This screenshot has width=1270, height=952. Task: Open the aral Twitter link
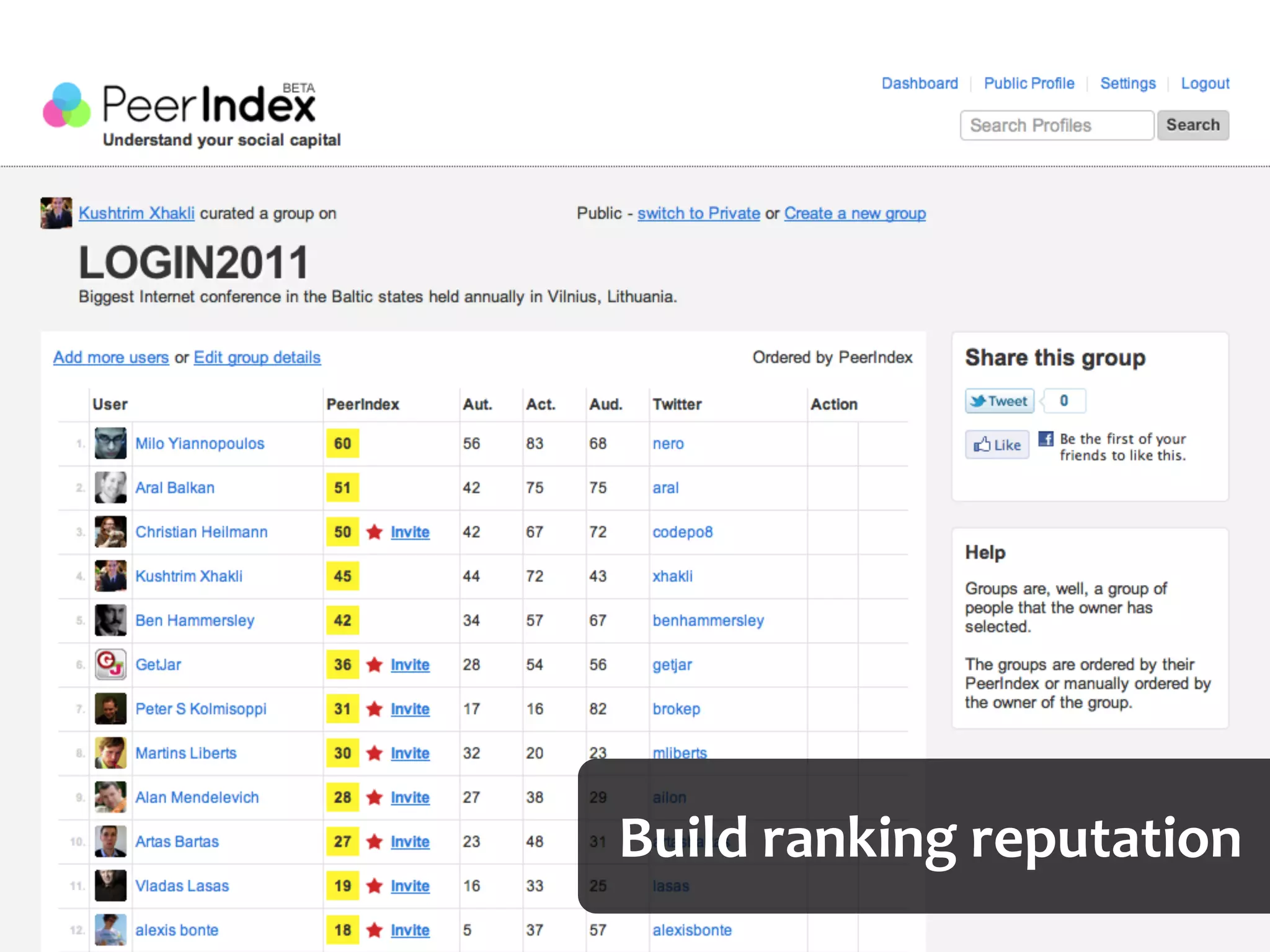click(665, 488)
